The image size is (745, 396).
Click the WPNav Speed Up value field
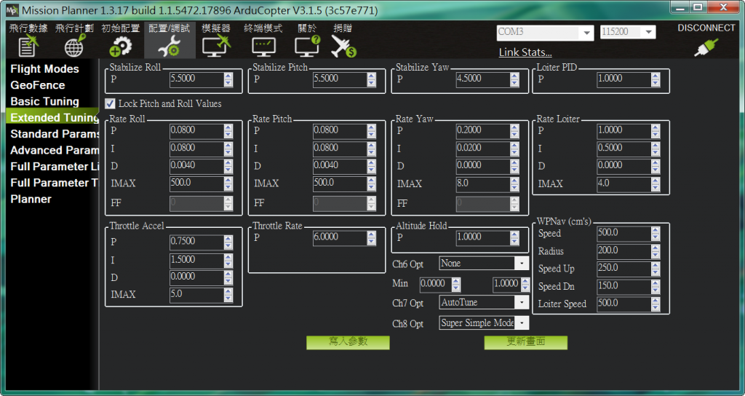coord(624,269)
